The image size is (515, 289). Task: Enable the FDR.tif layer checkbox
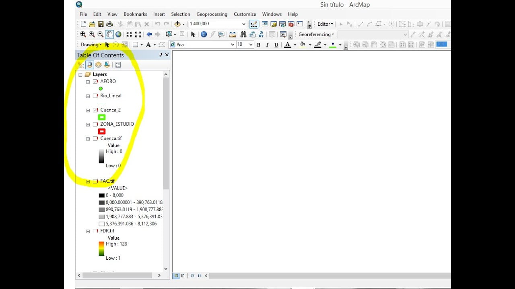[95, 231]
